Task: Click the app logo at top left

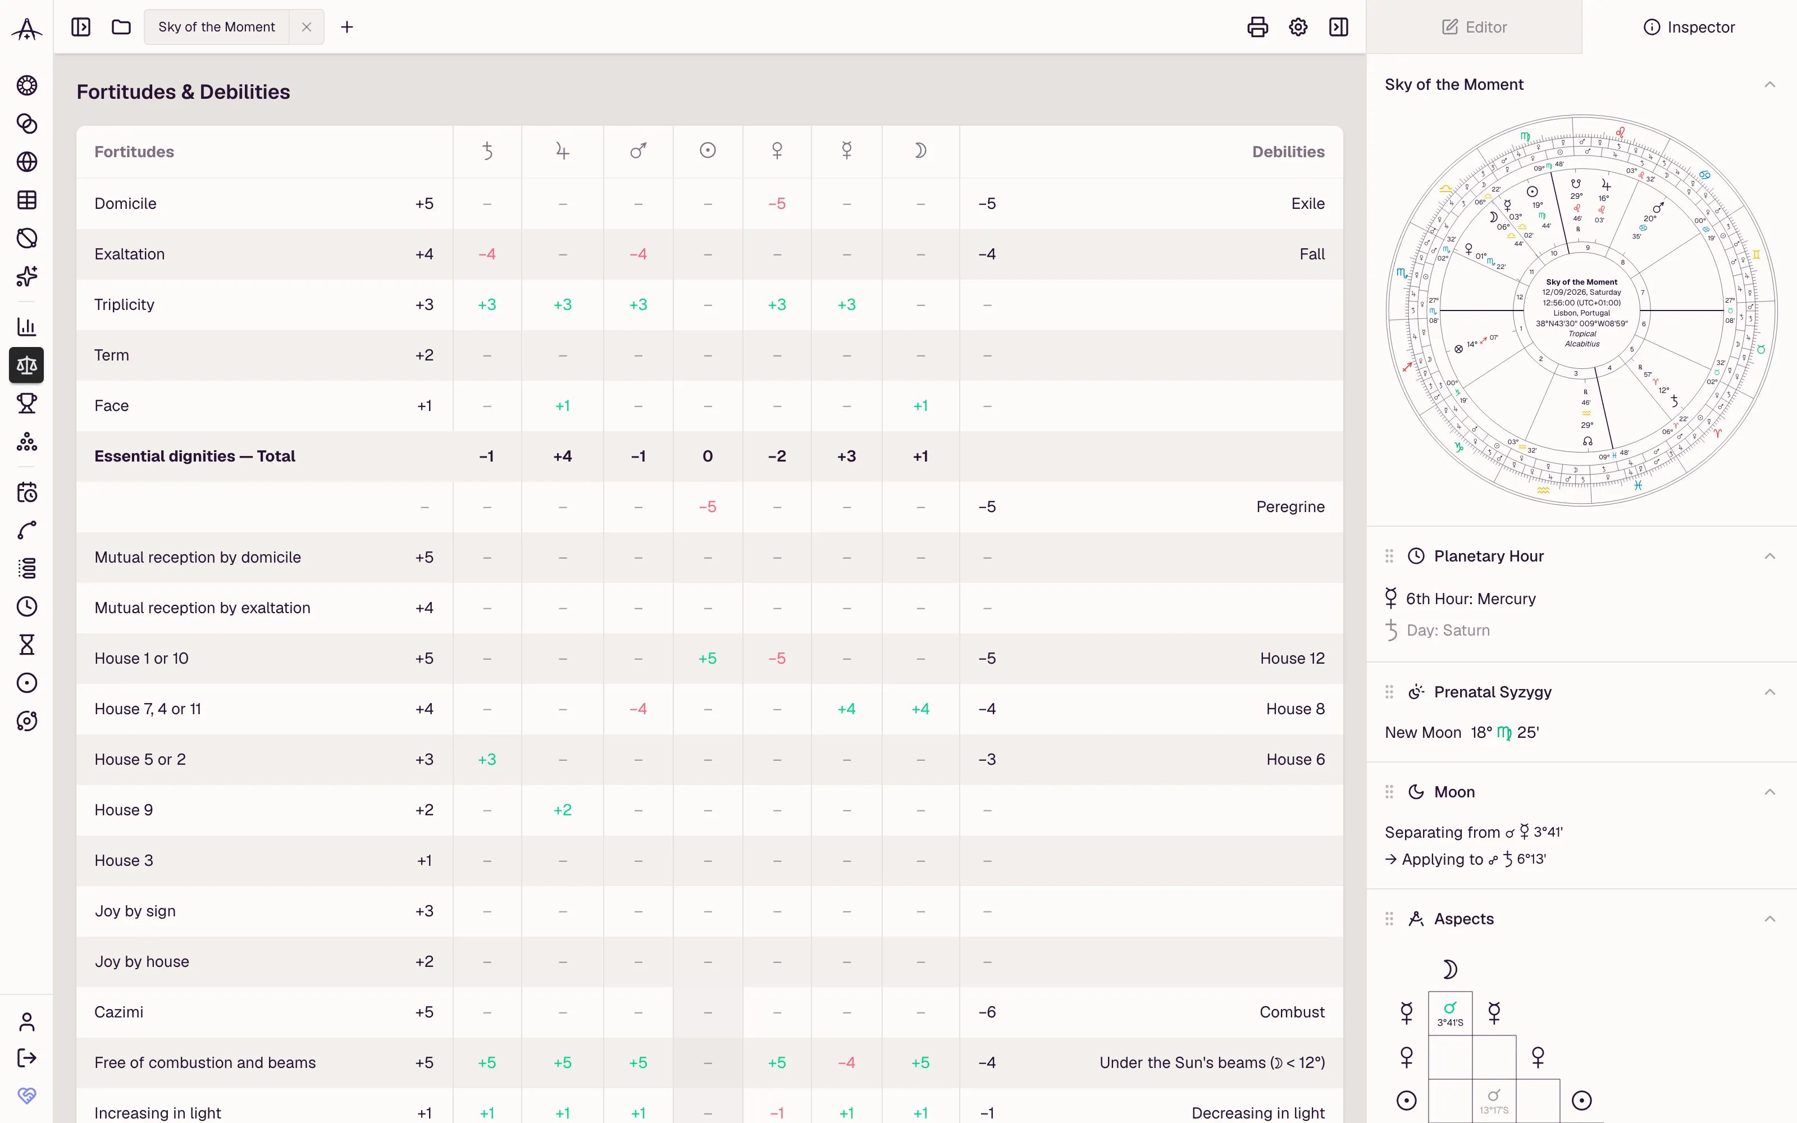Action: point(27,29)
